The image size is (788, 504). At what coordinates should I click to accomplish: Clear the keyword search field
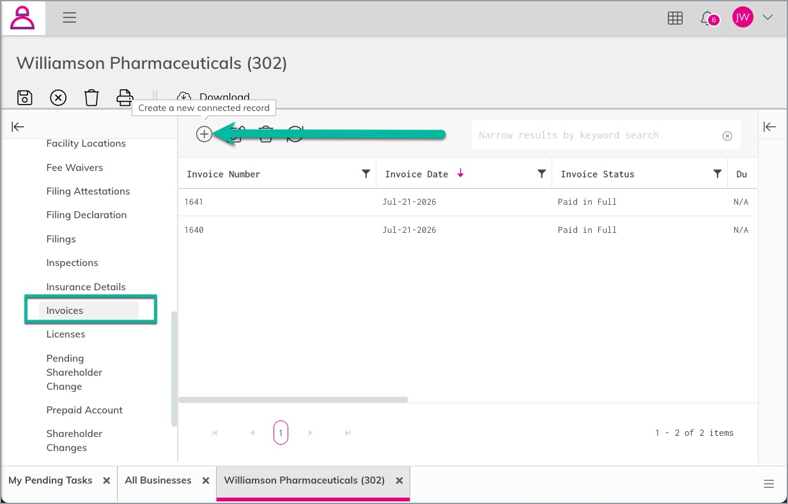click(727, 136)
